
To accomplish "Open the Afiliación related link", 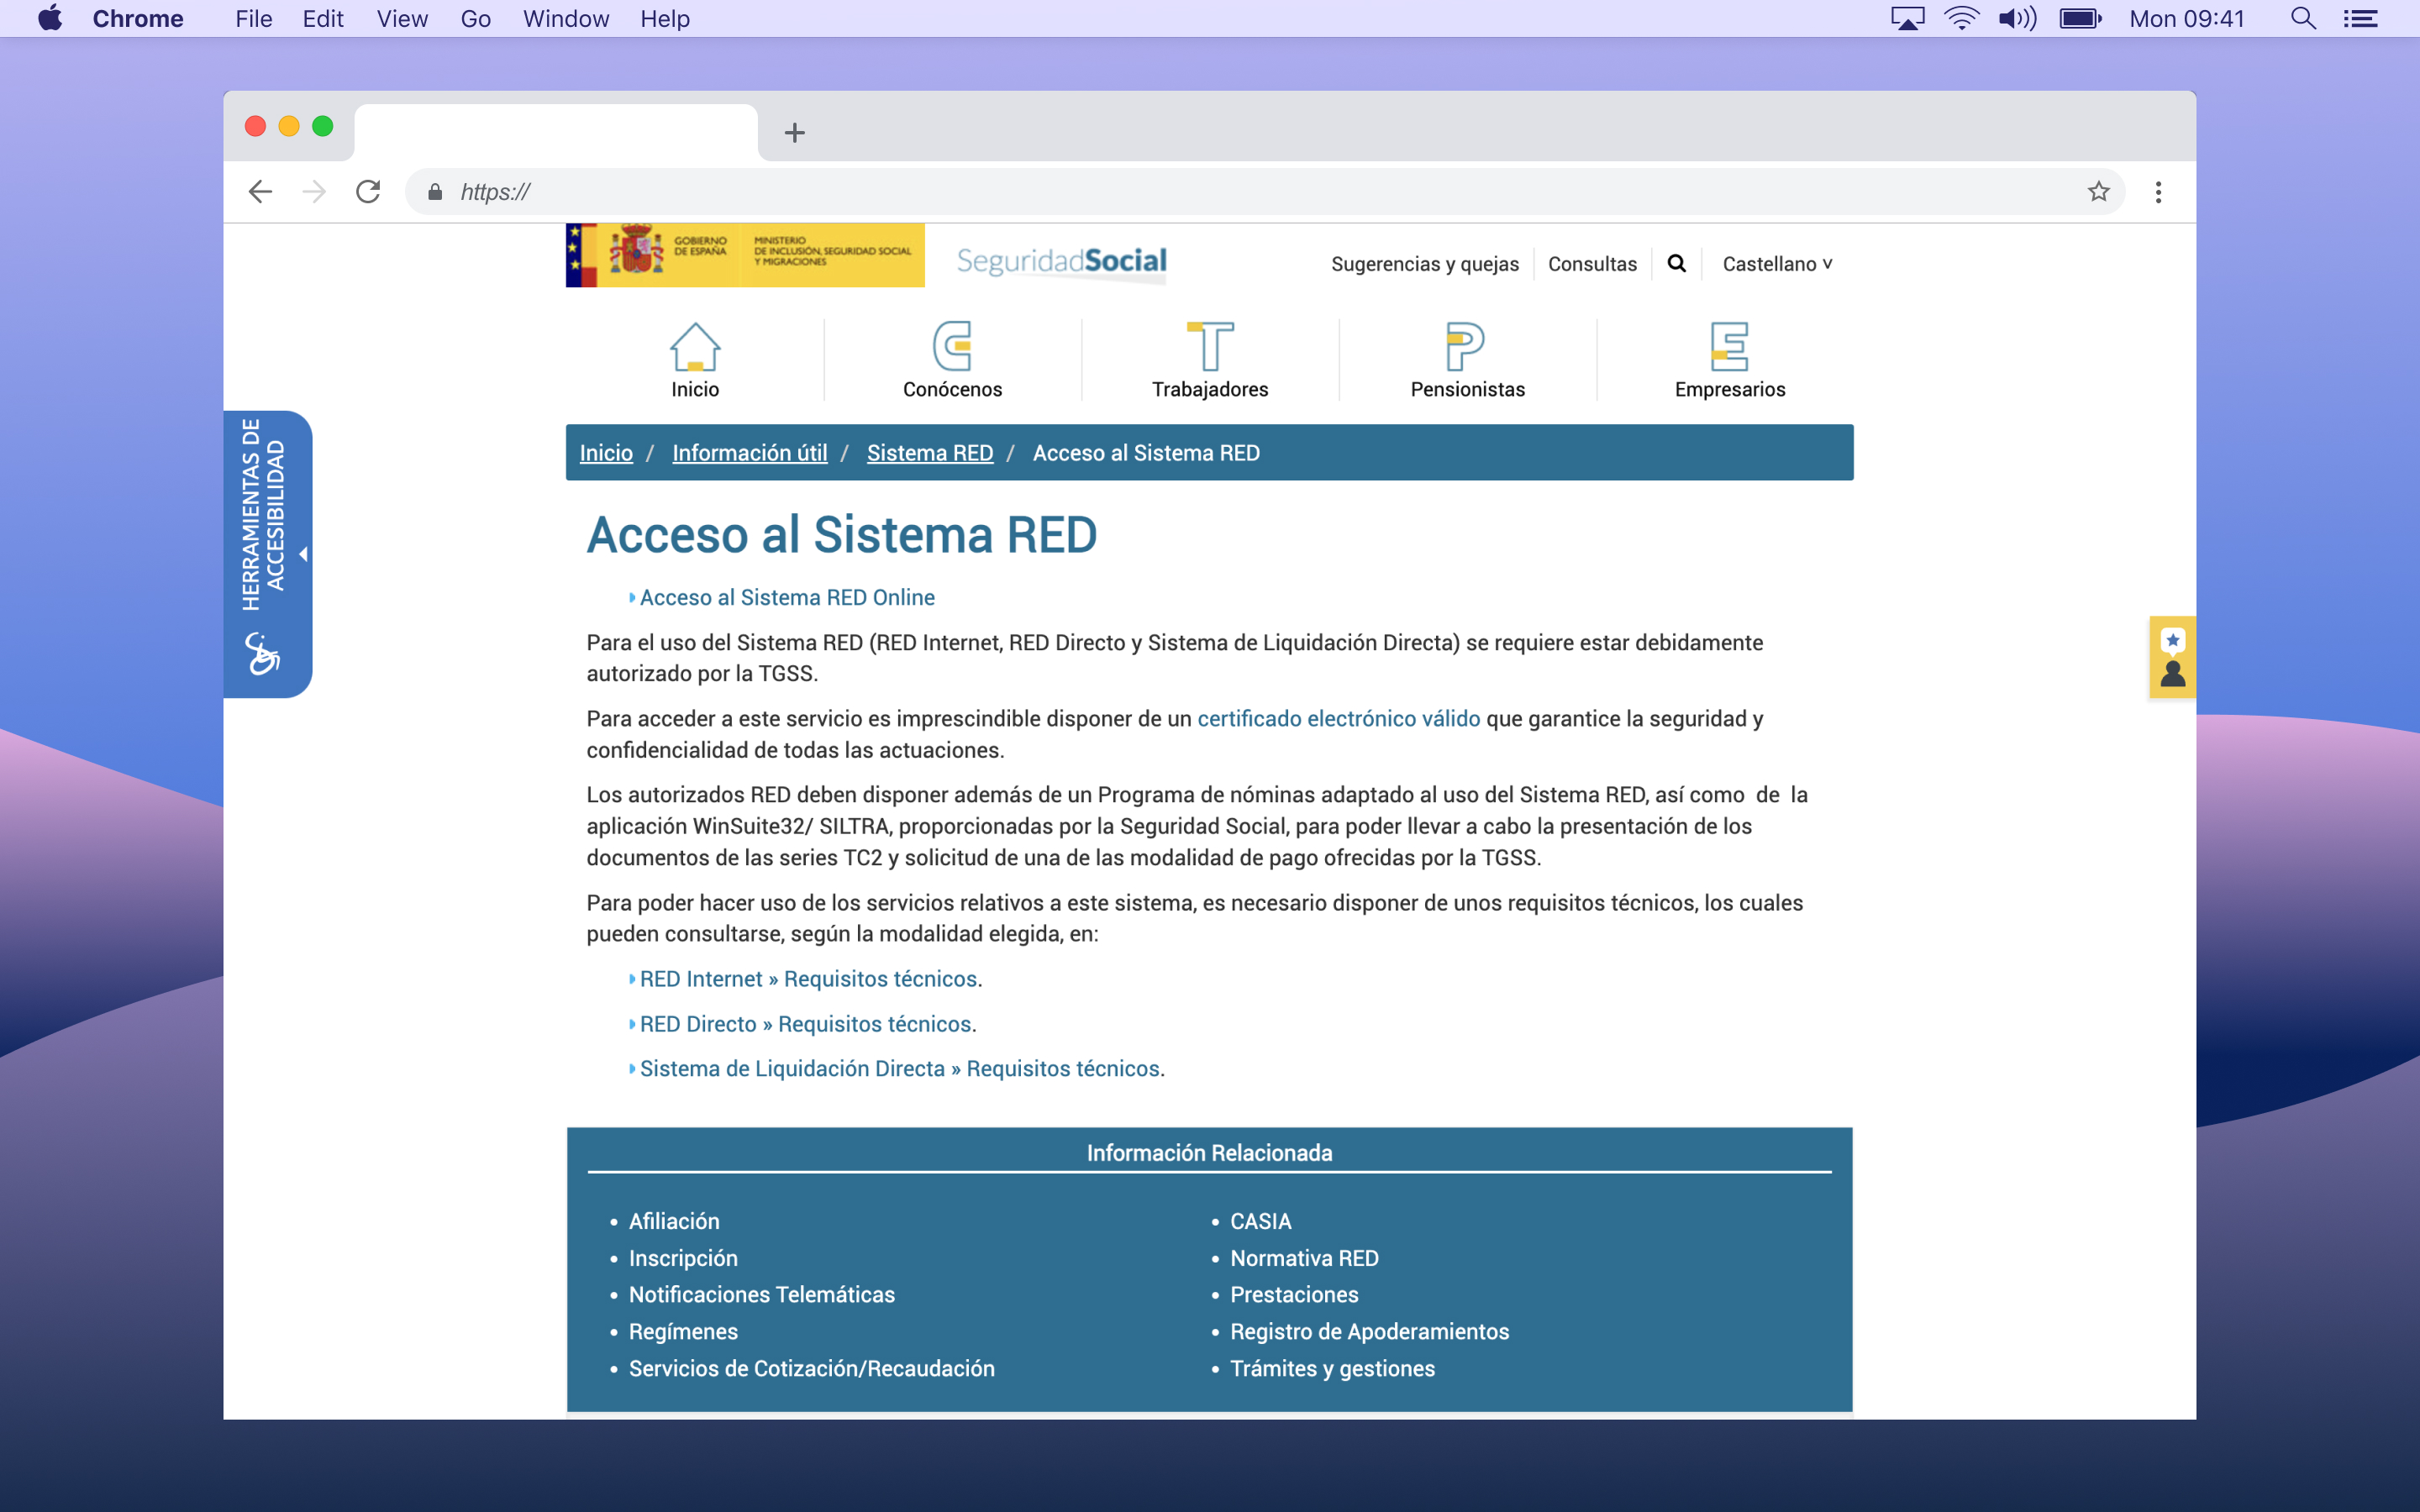I will (674, 1221).
